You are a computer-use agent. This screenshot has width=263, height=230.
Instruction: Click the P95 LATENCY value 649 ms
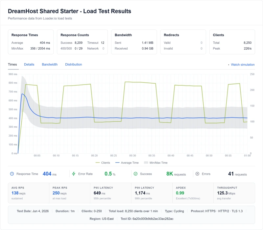point(100,193)
